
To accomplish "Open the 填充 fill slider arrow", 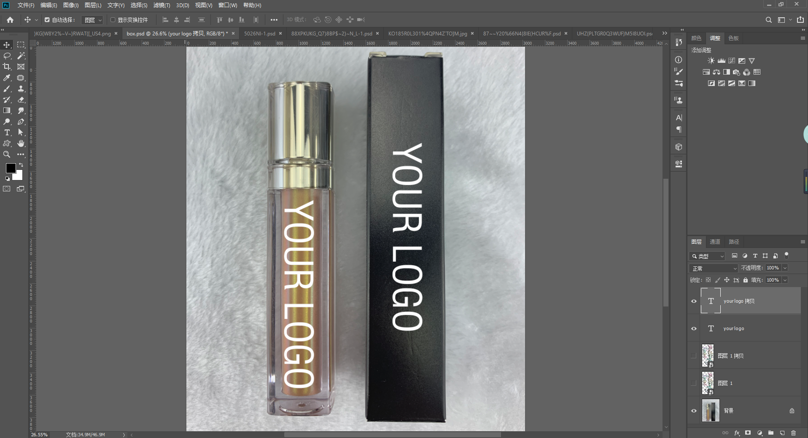I will [x=785, y=280].
